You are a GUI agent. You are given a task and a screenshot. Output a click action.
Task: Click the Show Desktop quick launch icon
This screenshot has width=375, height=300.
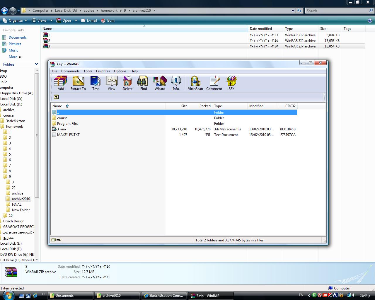pyautogui.click(x=21, y=296)
